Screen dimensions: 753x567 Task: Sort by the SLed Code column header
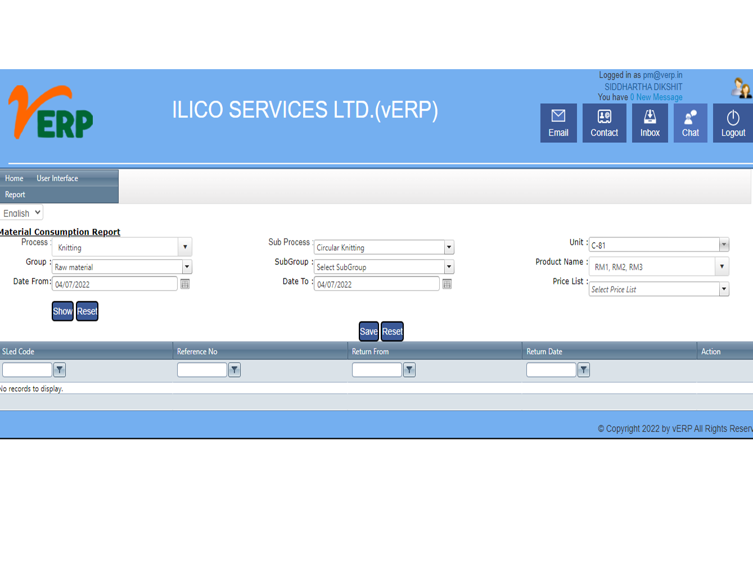coord(18,351)
